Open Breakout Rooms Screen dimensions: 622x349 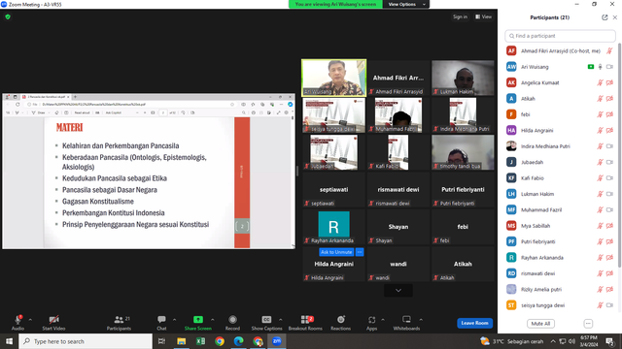pyautogui.click(x=305, y=322)
